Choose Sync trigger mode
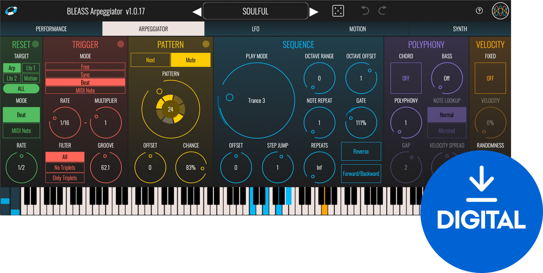The image size is (543, 273). tap(85, 74)
